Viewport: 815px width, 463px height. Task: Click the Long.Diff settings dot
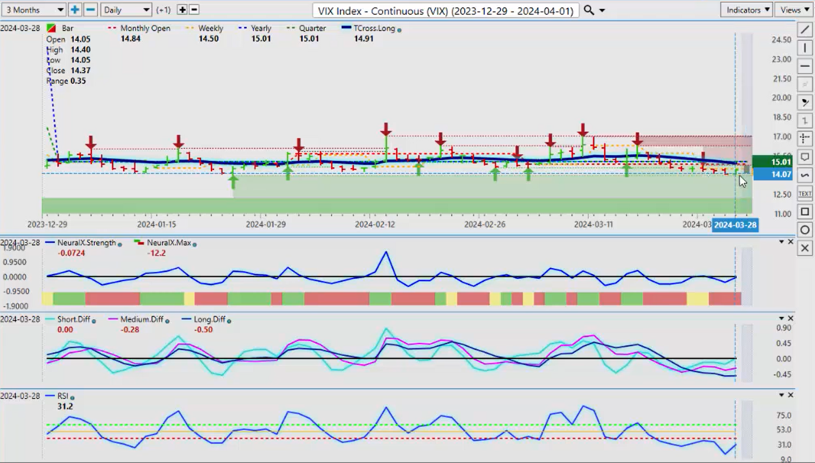pos(229,321)
